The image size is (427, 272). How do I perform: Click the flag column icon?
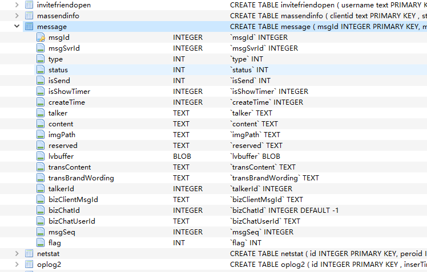pyautogui.click(x=41, y=243)
